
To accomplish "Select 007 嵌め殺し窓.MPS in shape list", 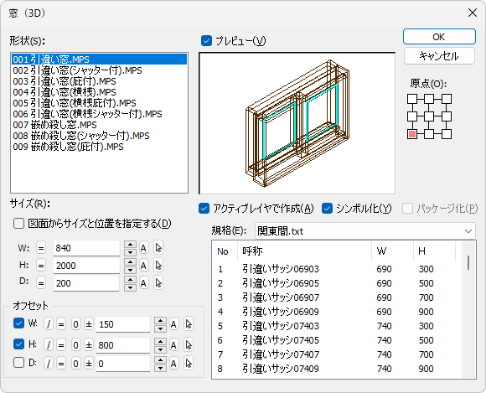I will (x=54, y=125).
